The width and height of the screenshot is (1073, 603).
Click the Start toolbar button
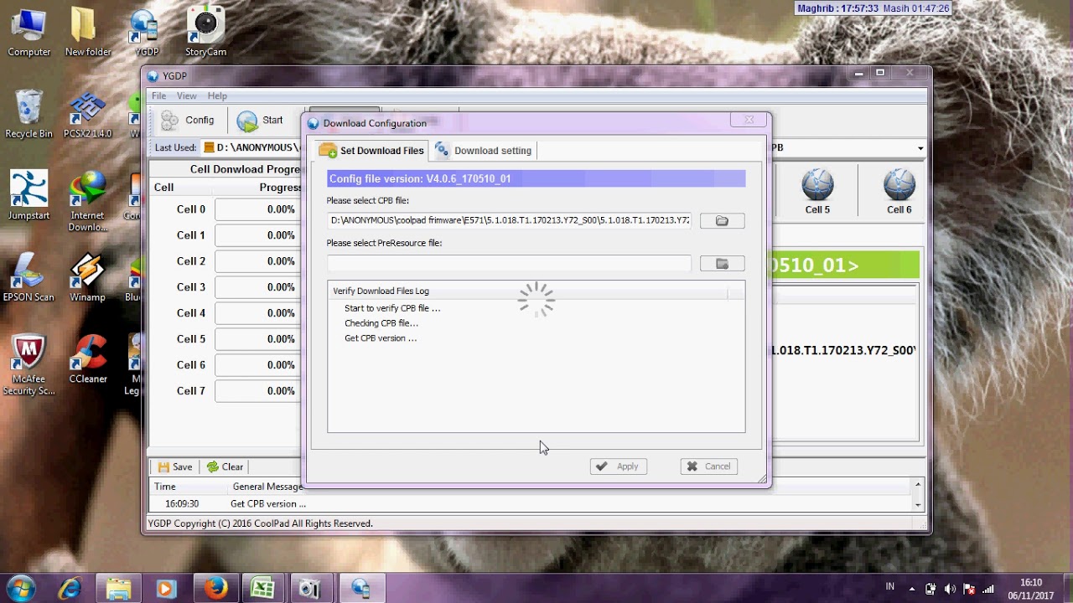tap(261, 120)
